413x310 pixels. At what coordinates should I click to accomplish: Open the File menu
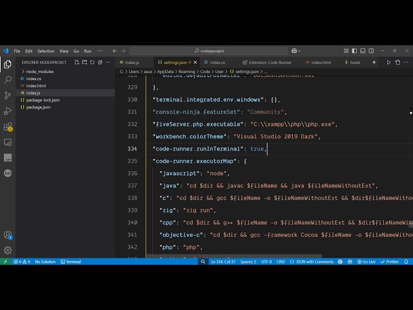pos(17,51)
